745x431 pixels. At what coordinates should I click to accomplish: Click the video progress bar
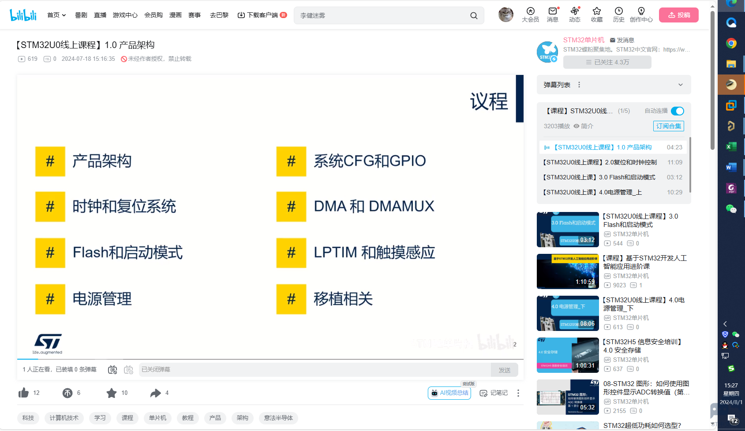pos(270,359)
